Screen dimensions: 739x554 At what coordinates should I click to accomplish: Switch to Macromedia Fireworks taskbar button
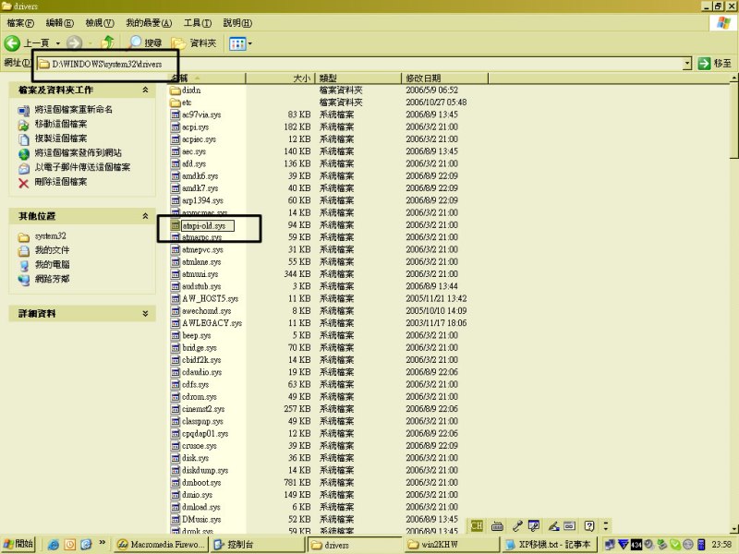pos(161,544)
